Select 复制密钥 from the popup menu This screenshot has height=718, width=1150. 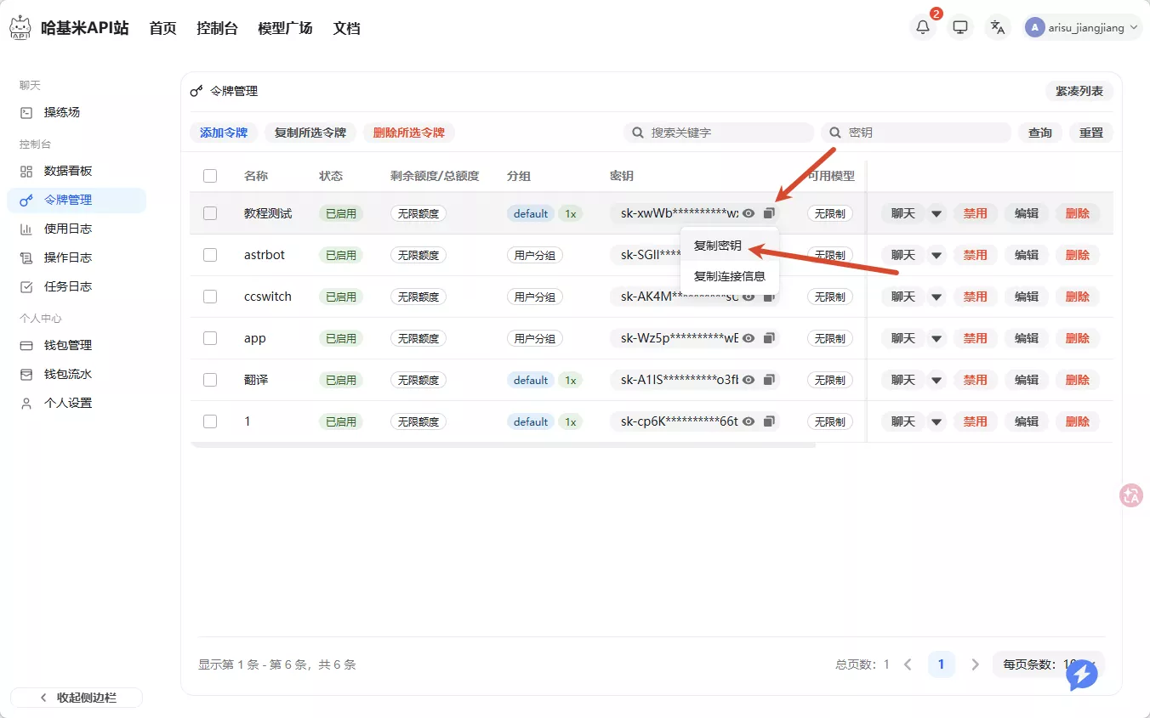pyautogui.click(x=718, y=246)
